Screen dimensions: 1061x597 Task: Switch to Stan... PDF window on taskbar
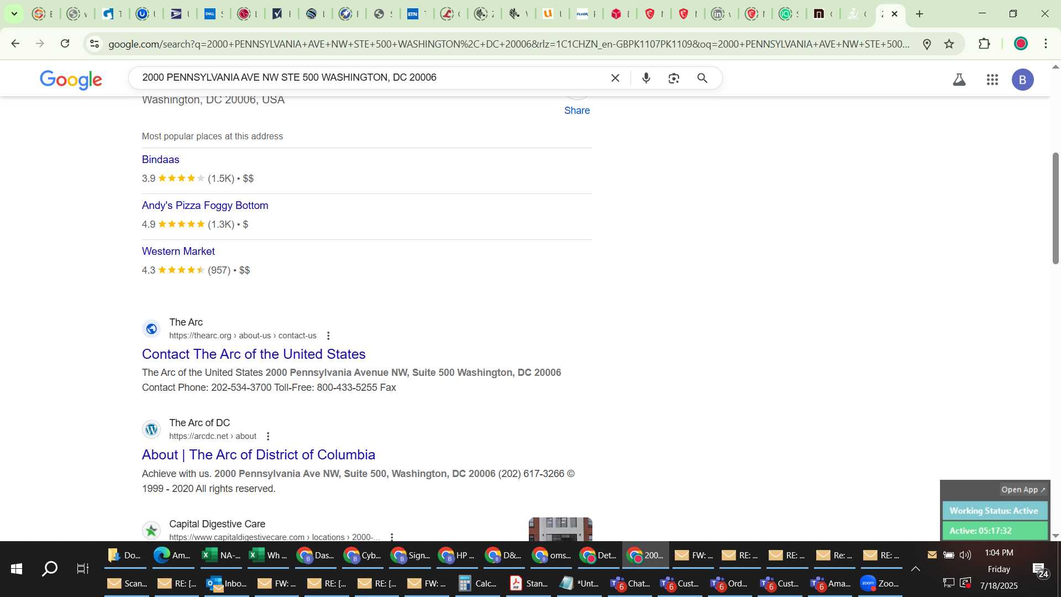pyautogui.click(x=529, y=584)
